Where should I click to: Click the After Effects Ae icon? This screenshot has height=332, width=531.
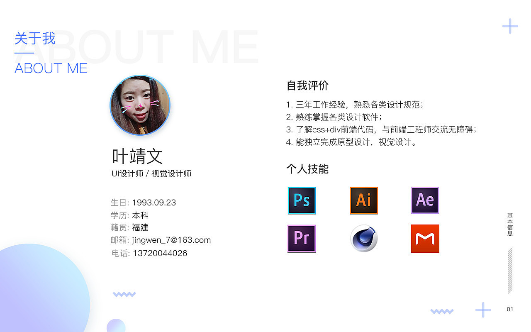[425, 200]
